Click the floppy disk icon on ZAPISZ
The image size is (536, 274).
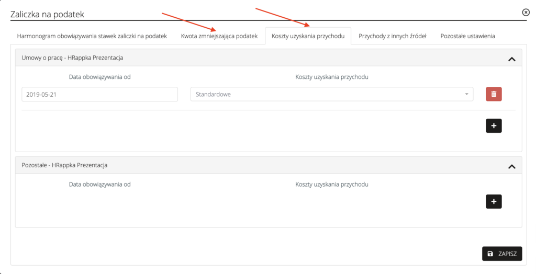coord(490,254)
